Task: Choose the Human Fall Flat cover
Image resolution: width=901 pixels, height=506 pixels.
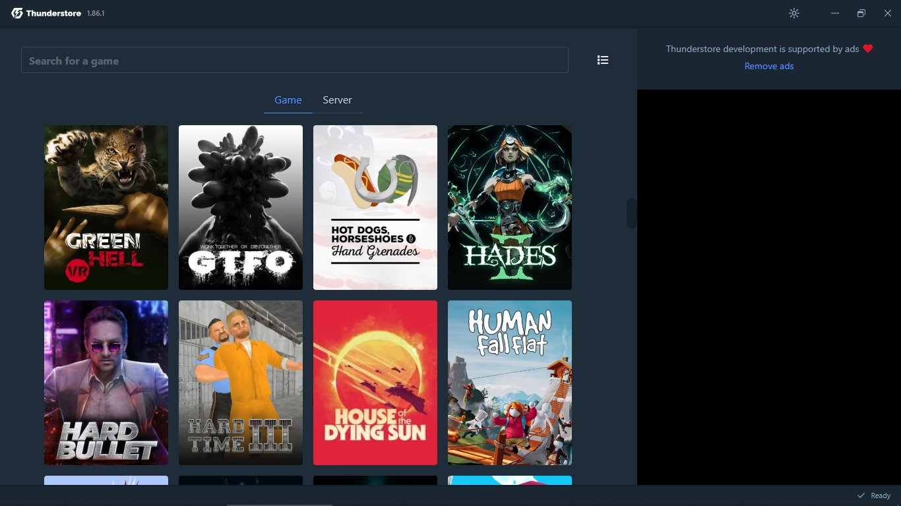Action: (x=510, y=383)
